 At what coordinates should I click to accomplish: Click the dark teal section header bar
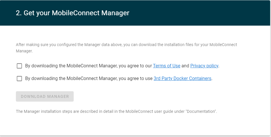click(135, 13)
